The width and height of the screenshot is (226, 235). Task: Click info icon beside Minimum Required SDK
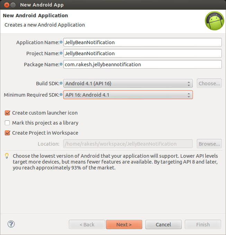point(61,95)
